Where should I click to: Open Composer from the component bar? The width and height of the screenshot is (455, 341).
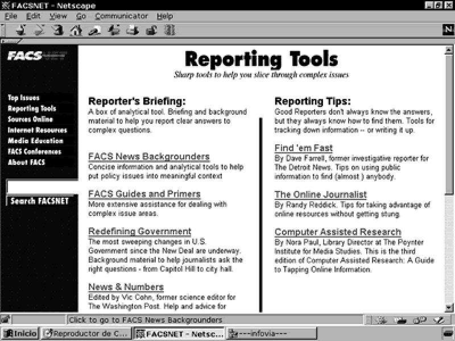click(x=439, y=320)
